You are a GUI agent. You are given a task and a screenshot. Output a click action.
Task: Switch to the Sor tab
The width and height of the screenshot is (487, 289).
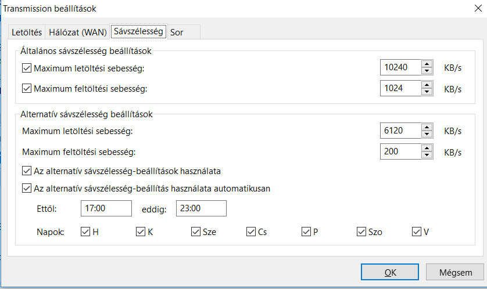click(177, 32)
